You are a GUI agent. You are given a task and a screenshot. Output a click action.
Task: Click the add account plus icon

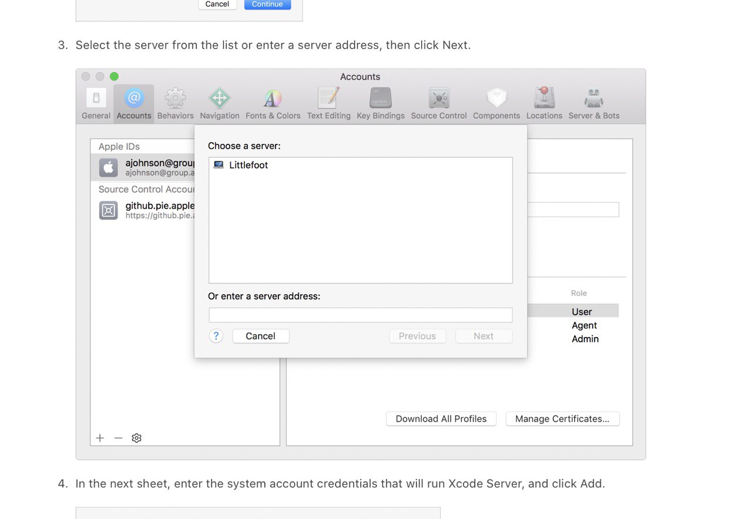tap(100, 438)
